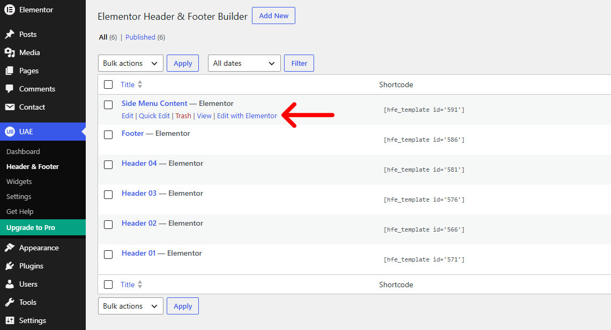The image size is (611, 330).
Task: Open the Widgets submenu item
Action: pyautogui.click(x=19, y=181)
